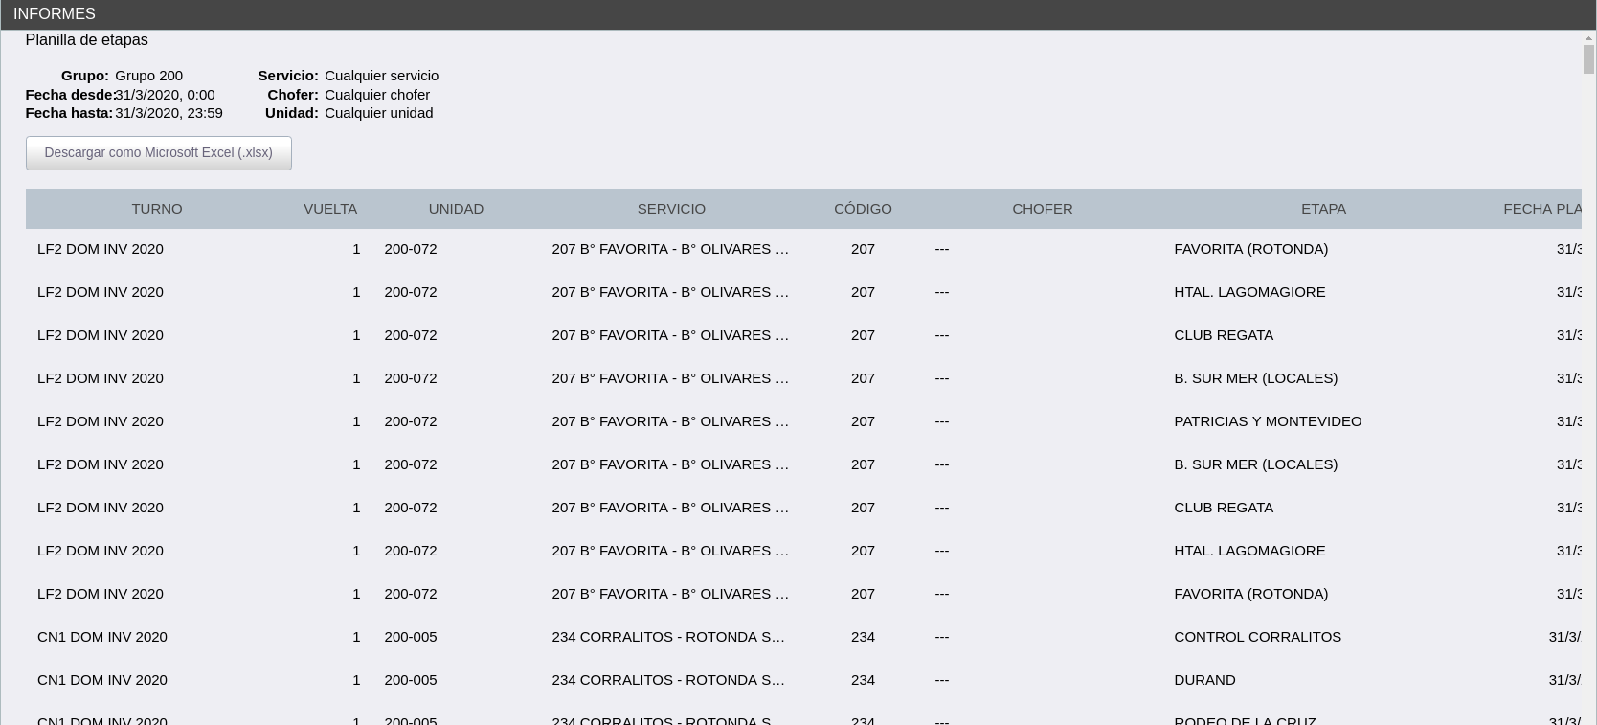The height and width of the screenshot is (725, 1597).
Task: Select the PATRICIAS Y MONTEVIDEO stage cell
Action: tap(1267, 421)
